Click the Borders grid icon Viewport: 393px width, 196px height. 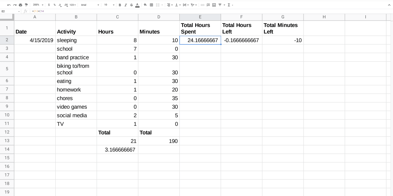point(151,5)
